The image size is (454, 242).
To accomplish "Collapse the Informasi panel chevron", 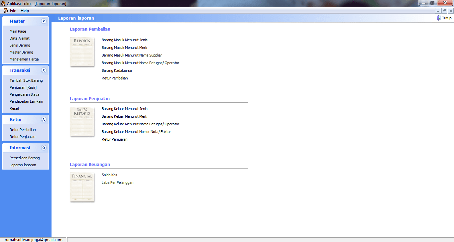I will click(x=44, y=148).
